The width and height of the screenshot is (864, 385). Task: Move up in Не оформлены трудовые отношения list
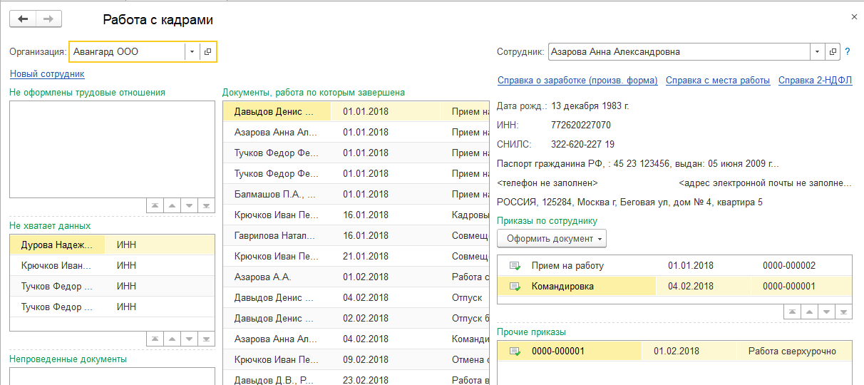point(172,205)
